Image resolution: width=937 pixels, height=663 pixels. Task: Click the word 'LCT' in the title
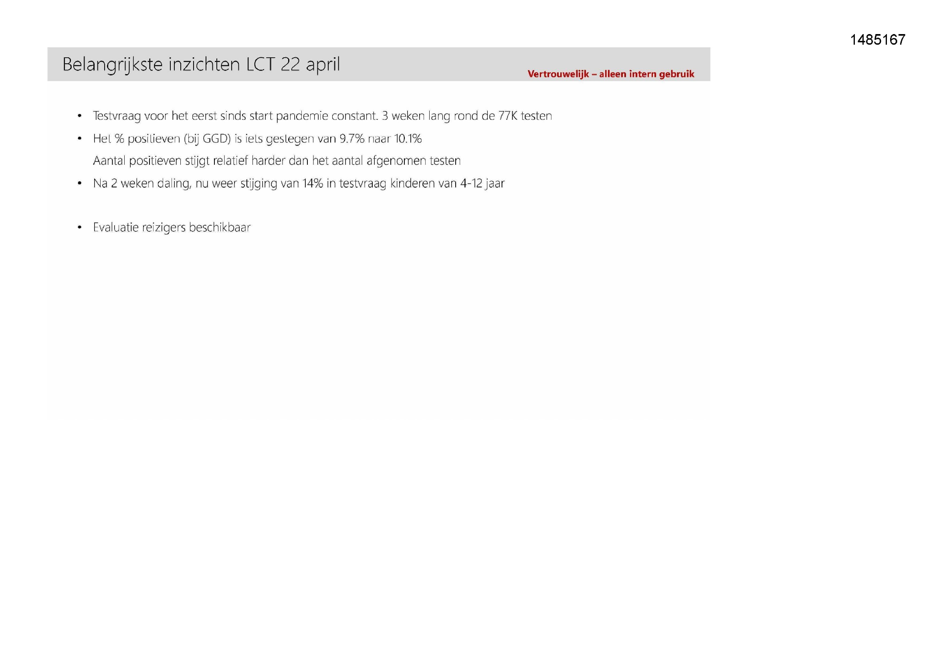(261, 64)
